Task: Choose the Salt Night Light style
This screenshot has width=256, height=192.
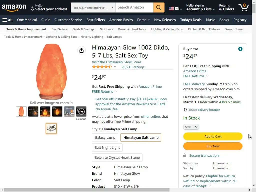Action: (x=107, y=147)
